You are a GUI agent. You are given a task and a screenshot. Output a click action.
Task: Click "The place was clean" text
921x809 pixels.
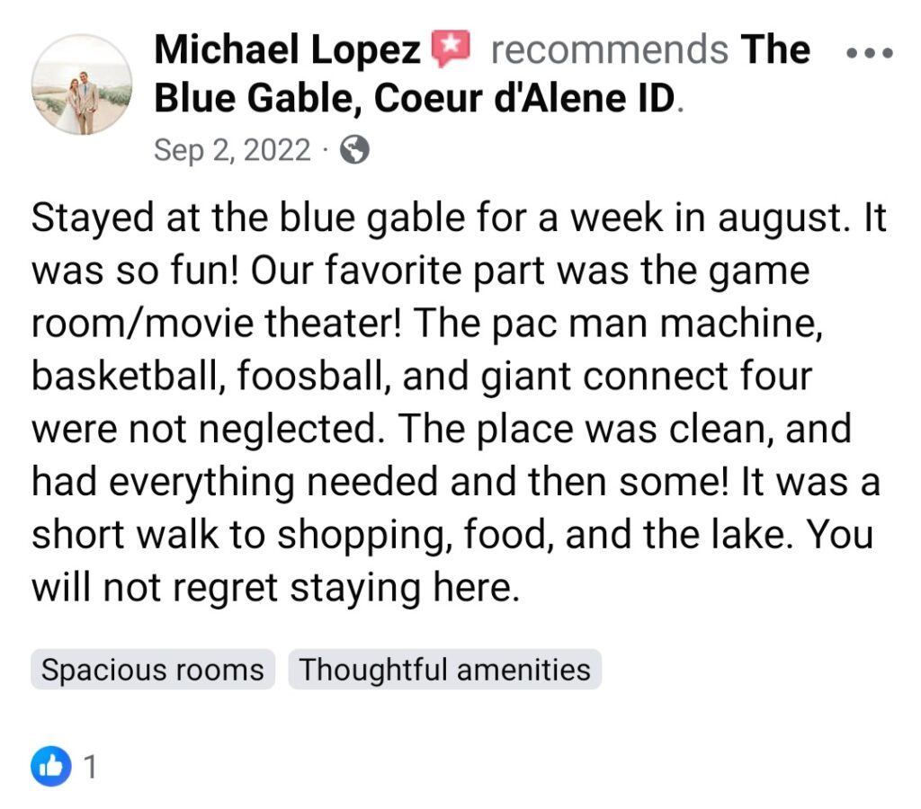(x=576, y=430)
